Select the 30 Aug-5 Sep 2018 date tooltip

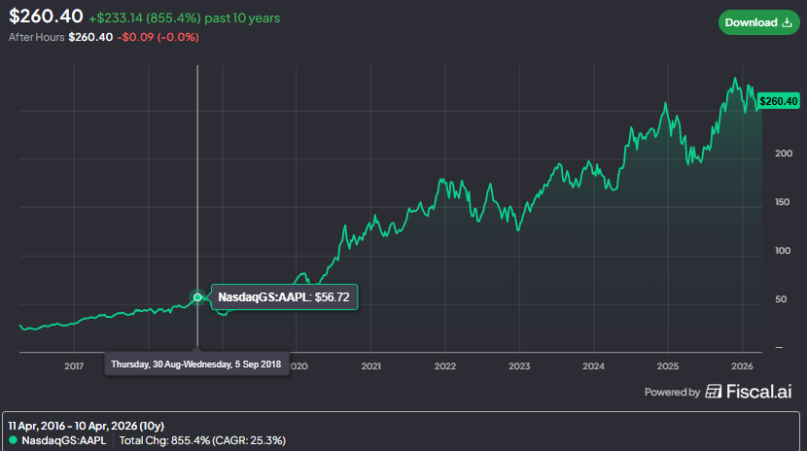196,364
